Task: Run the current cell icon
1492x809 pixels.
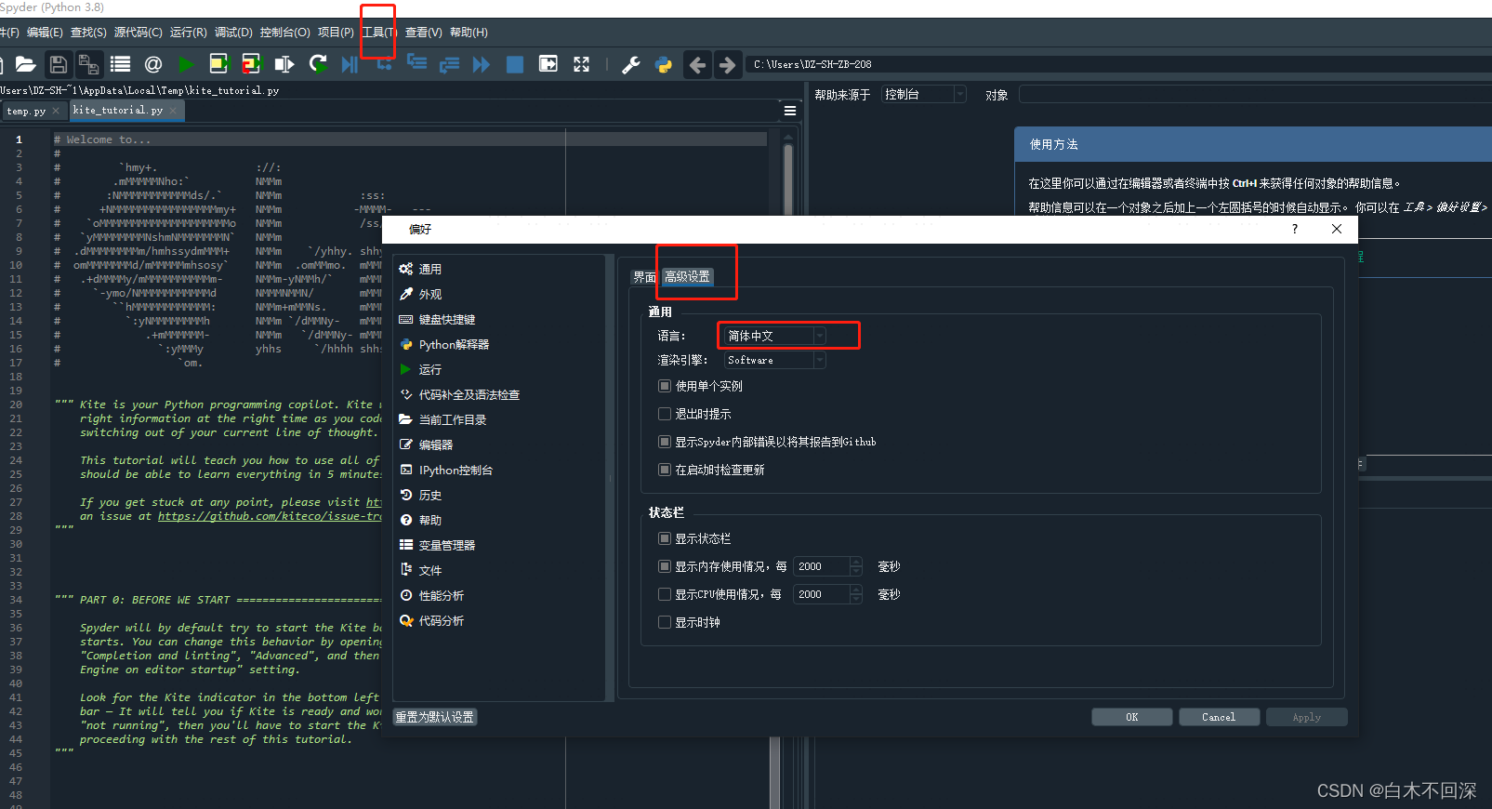Action: pos(218,64)
